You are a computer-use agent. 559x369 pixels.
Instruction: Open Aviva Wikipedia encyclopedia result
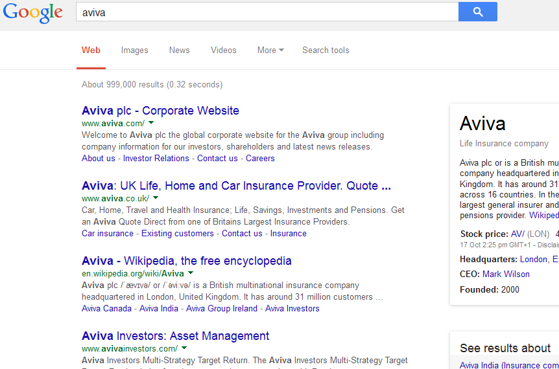pos(187,261)
